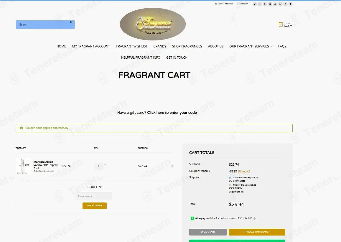Screen dimensions: 341x242
Task: Open My Fragrant Account menu
Action: click(x=91, y=46)
